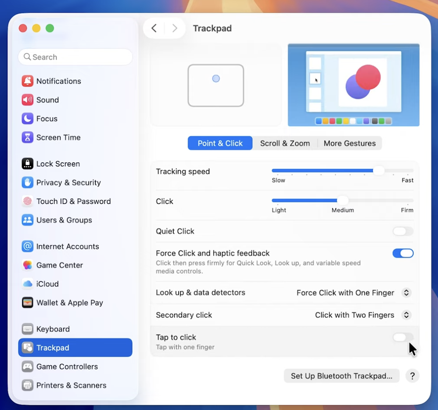Image resolution: width=438 pixels, height=410 pixels.
Task: Click Set Up Bluetooth Trackpad button
Action: coord(341,376)
